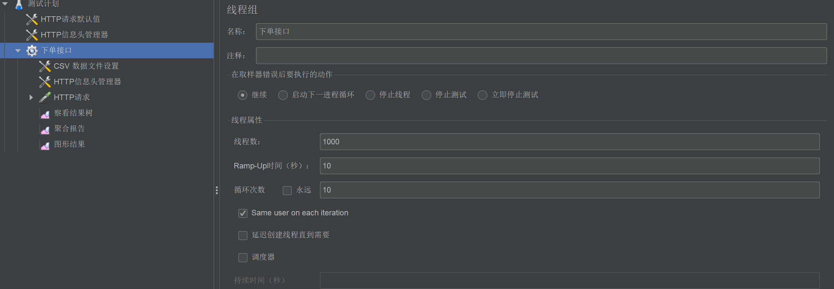The height and width of the screenshot is (289, 834).
Task: Select 启动下一进程循环 radio option
Action: coord(283,95)
